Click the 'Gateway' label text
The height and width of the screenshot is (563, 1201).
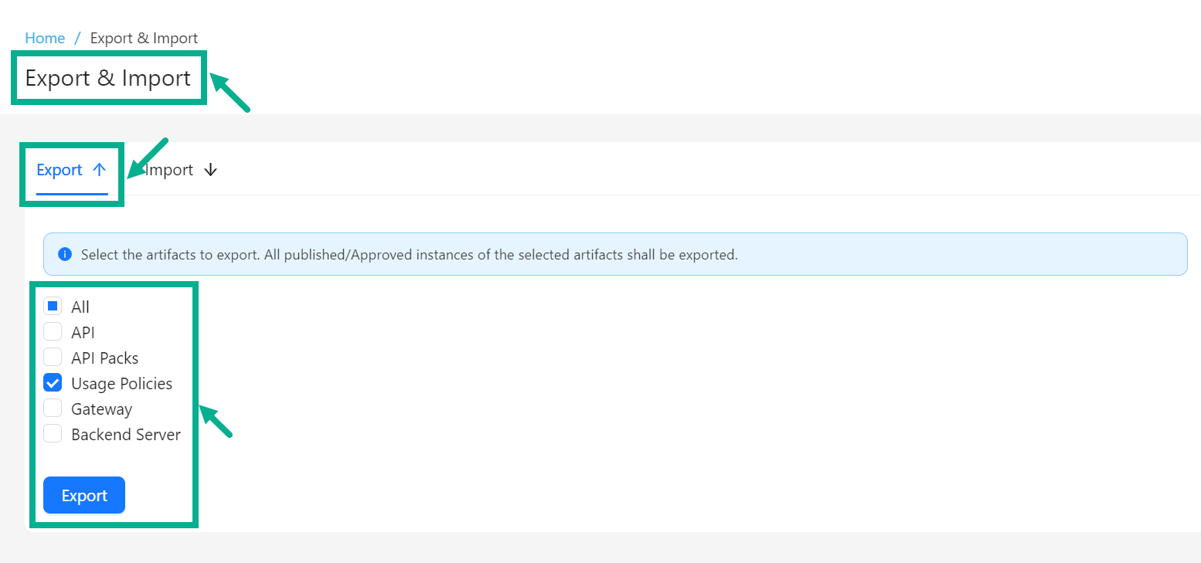[101, 409]
